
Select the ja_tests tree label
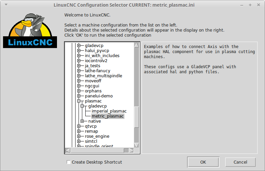[x=92, y=66]
